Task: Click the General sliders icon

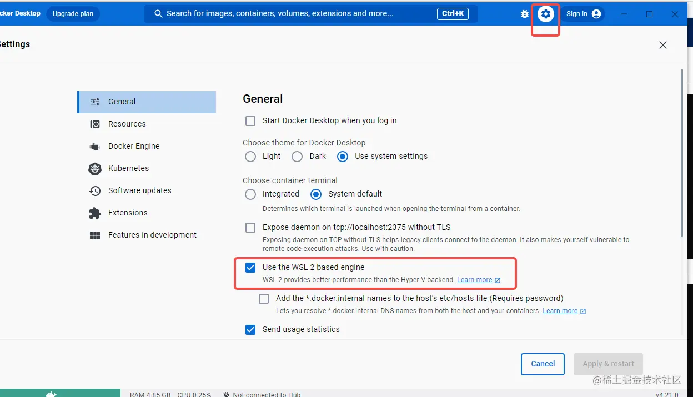Action: coord(95,102)
